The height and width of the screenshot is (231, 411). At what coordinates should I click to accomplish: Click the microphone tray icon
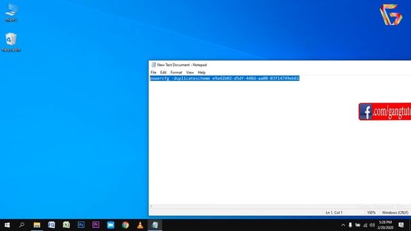(350, 225)
